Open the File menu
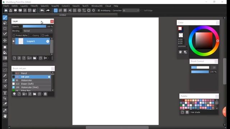This screenshot has height=129, width=230. [6, 6]
